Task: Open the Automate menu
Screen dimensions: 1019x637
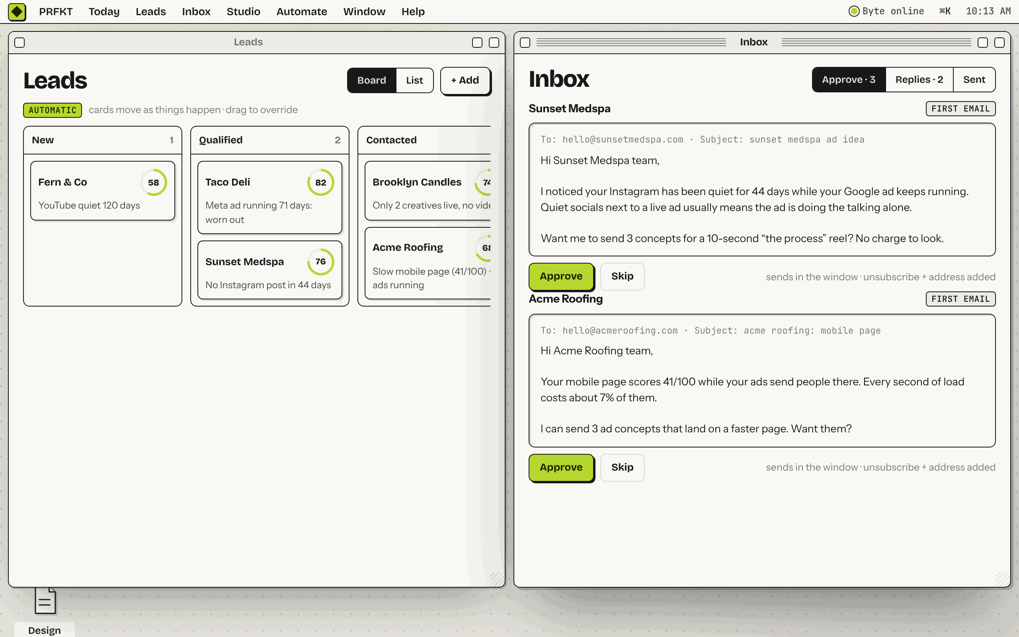Action: coord(301,12)
